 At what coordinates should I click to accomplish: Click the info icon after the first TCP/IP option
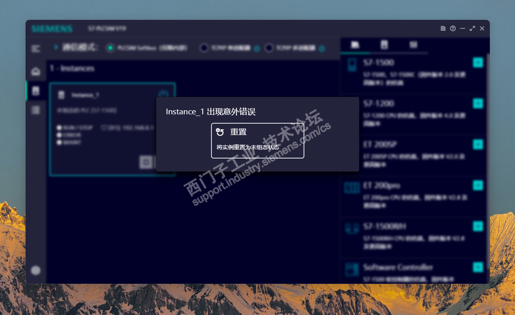pos(256,49)
